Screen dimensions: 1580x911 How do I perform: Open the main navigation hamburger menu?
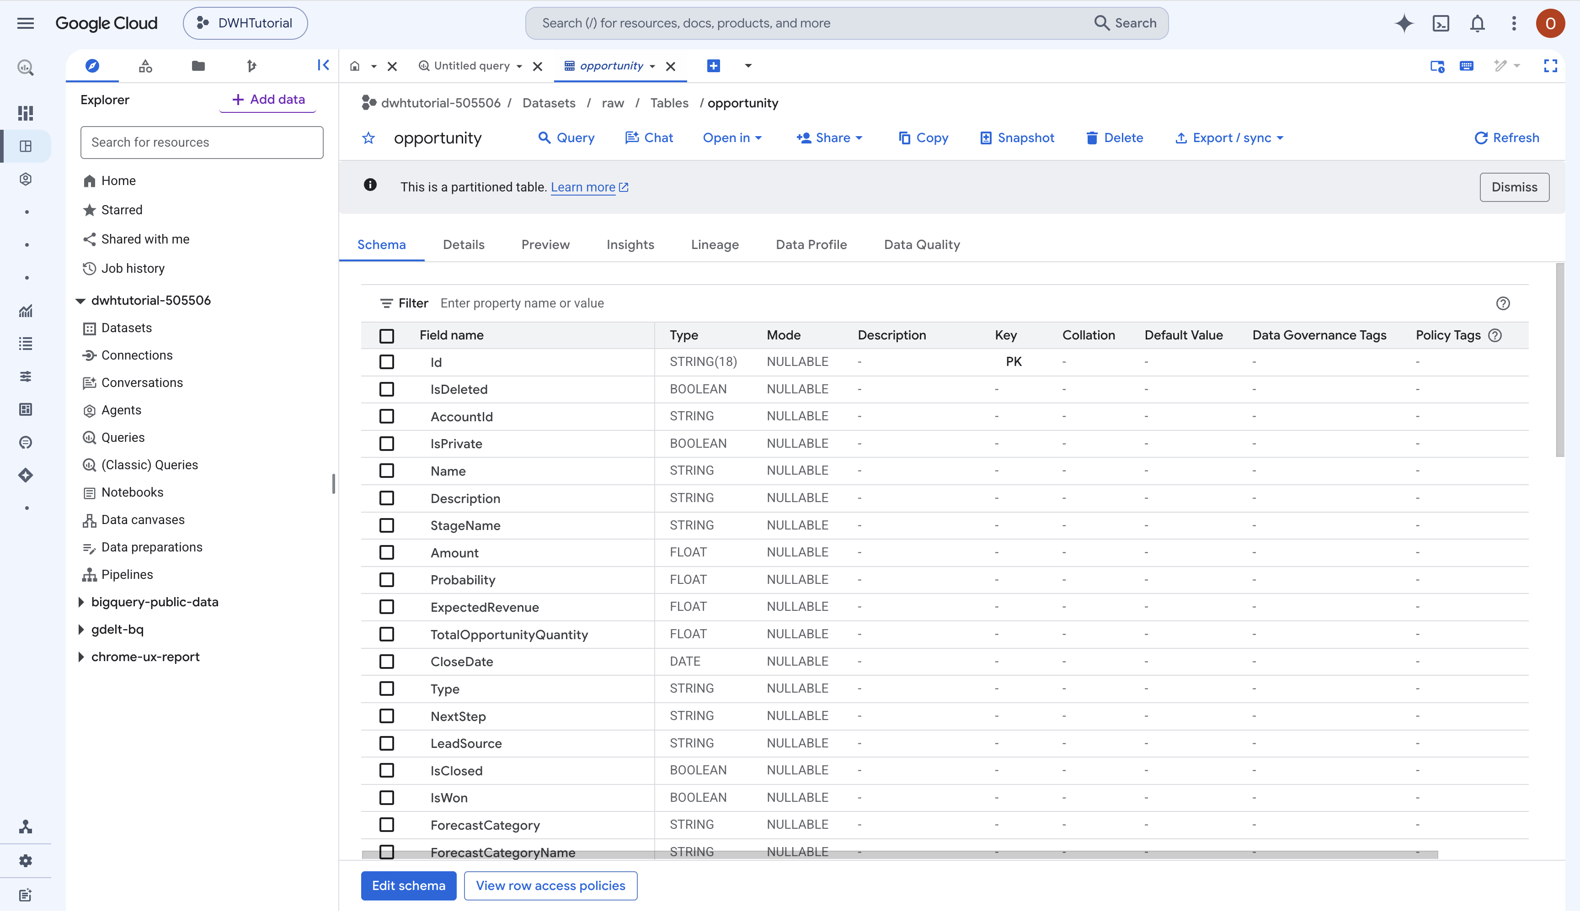pos(26,23)
